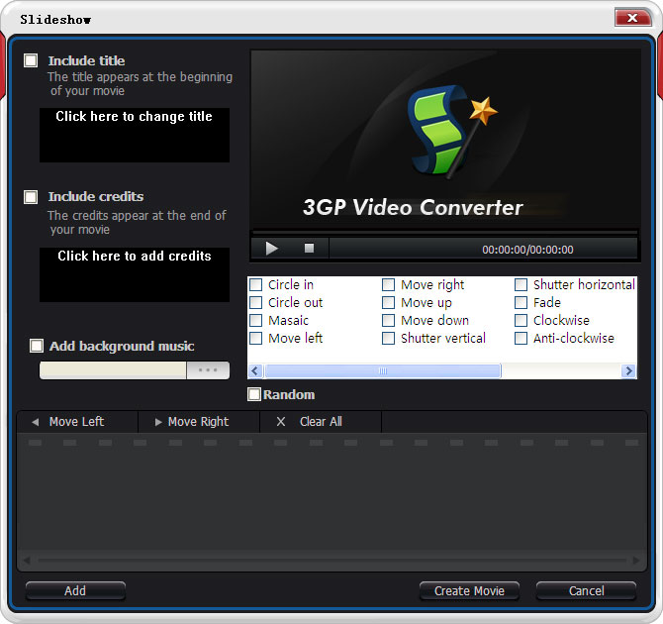Click the black box to change title

[135, 135]
